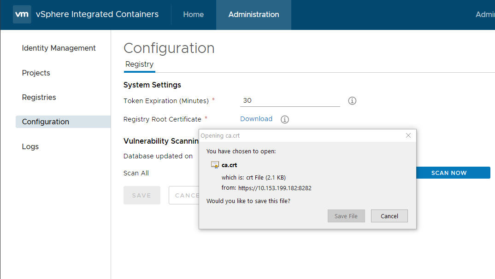
Task: Open the Home tab
Action: point(193,14)
